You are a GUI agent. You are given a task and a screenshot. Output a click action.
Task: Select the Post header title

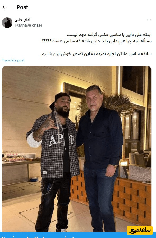coord(22,7)
